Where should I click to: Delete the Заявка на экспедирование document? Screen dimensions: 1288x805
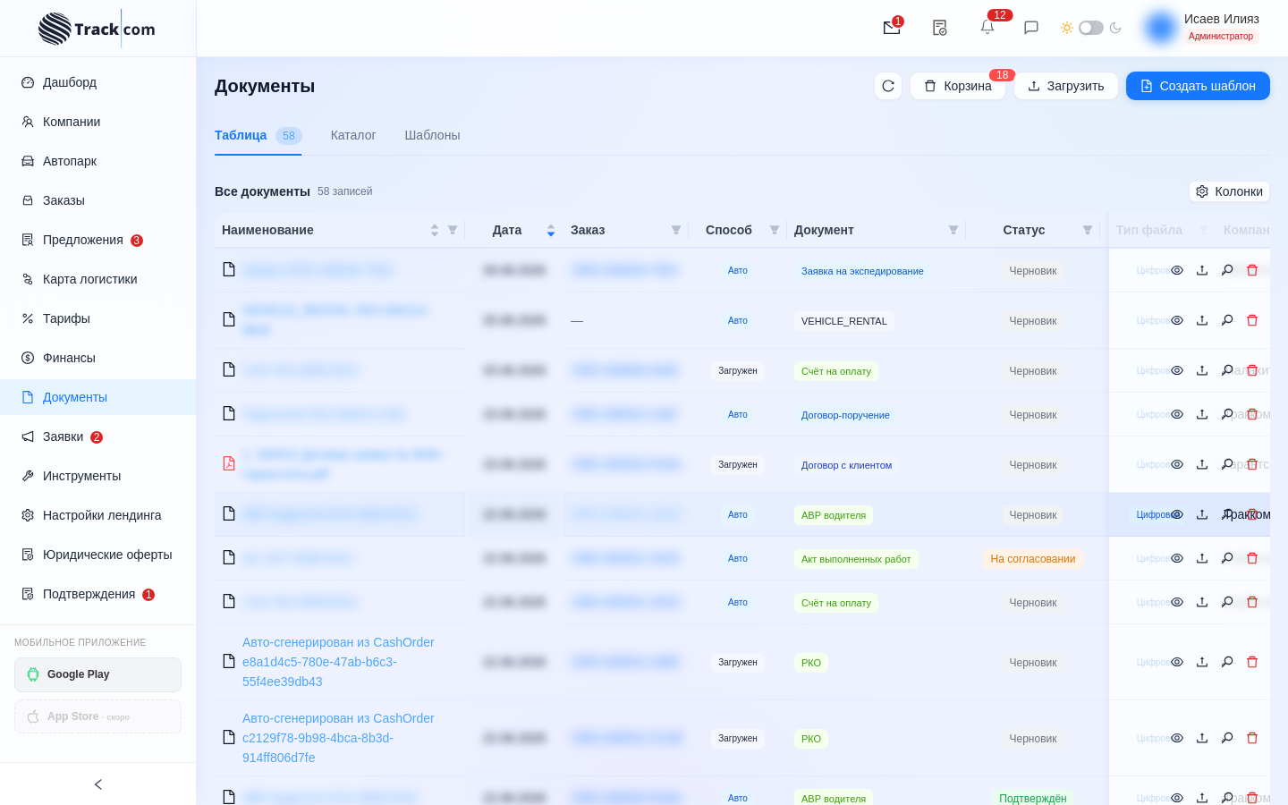coord(1252,270)
